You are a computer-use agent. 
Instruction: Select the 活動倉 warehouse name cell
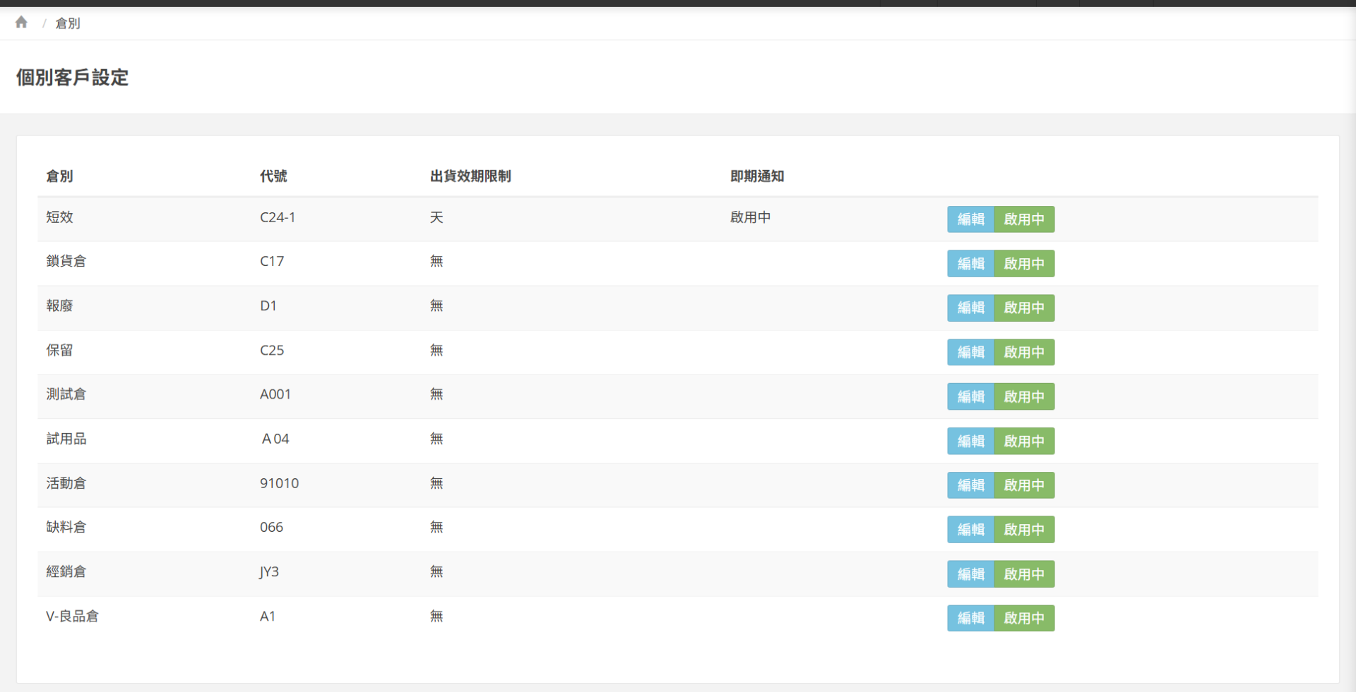coord(66,483)
